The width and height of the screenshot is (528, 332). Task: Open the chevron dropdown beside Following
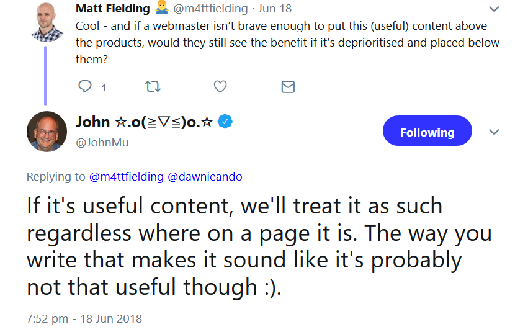[494, 132]
